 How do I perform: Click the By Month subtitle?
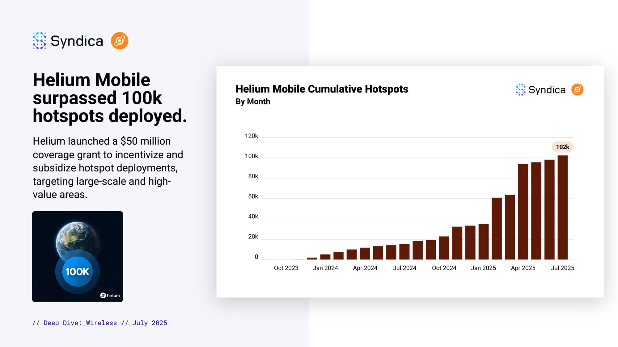[253, 101]
